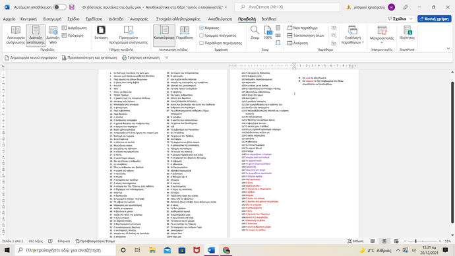Image resolution: width=455 pixels, height=256 pixels.
Task: Open a New Window (Νέο παράθυρο)
Action: click(303, 28)
